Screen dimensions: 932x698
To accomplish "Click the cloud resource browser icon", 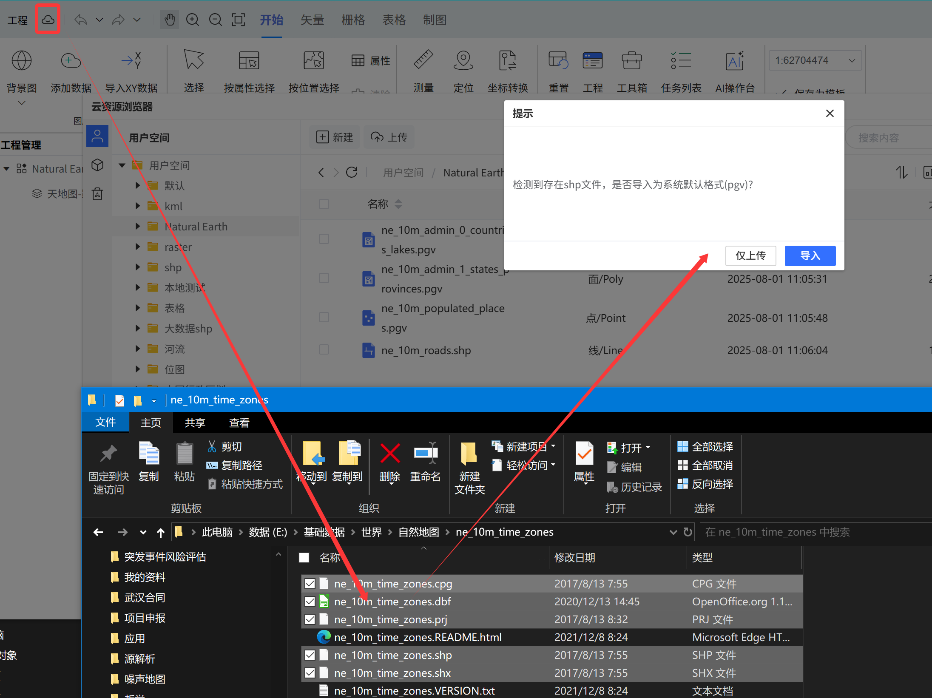I will click(48, 20).
